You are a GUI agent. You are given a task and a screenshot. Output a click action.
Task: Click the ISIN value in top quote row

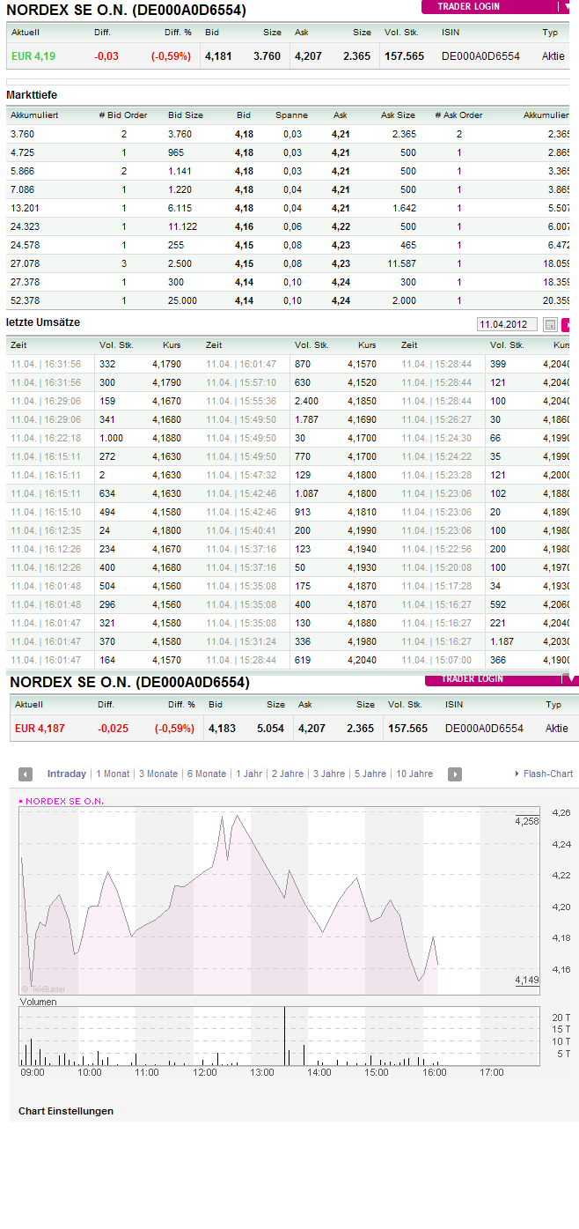pyautogui.click(x=480, y=56)
